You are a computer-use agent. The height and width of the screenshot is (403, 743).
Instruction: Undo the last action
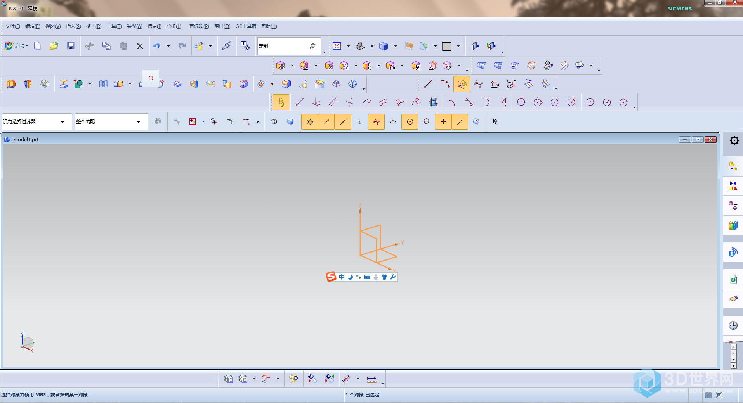tap(156, 46)
